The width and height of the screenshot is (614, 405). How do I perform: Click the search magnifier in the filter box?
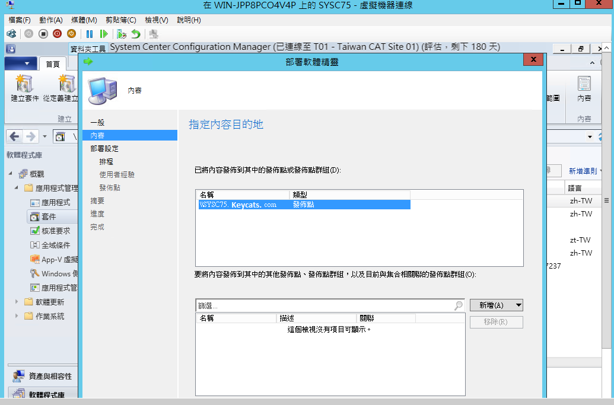coord(458,305)
